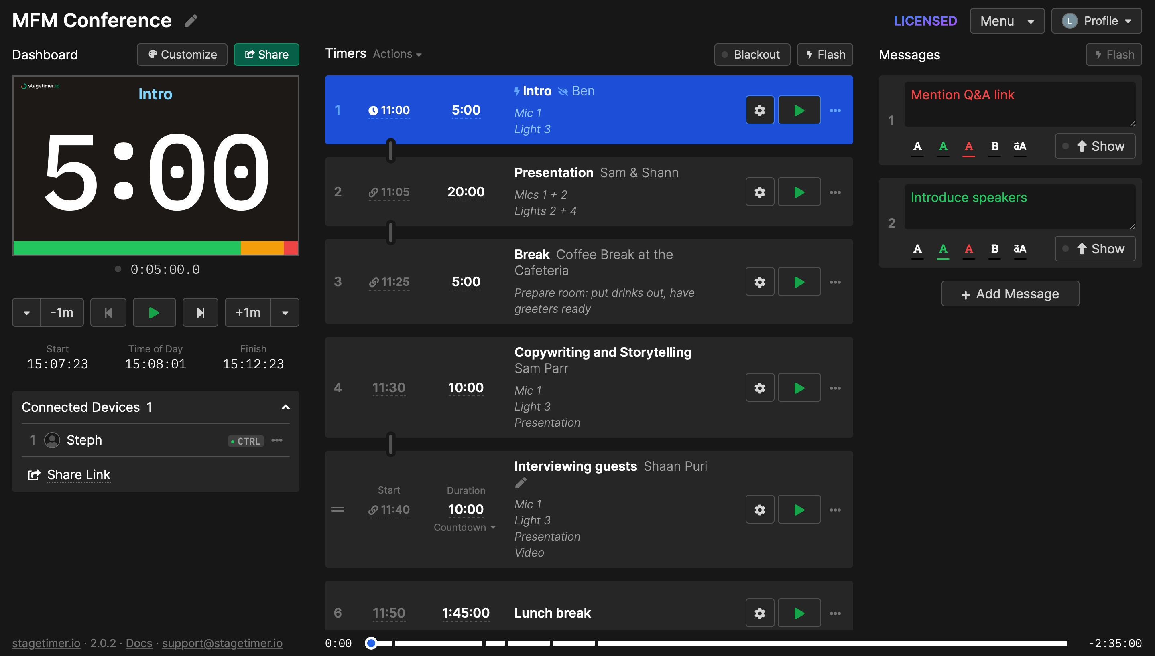Open the stagetimer Docs link
1155x656 pixels.
(138, 643)
